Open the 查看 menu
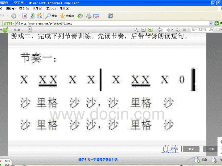The width and height of the screenshot is (222, 166). [24, 9]
